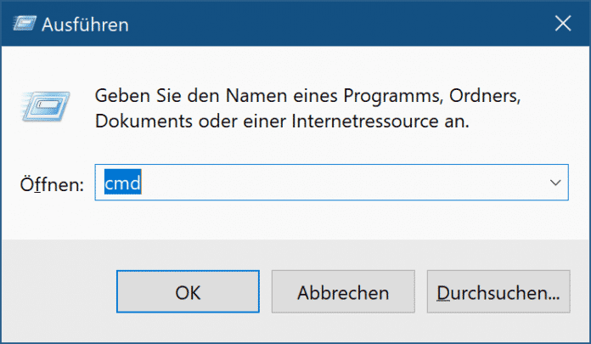Viewport: 591px width, 344px height.
Task: Click empty space in the Öffnen field after cmd
Action: (x=340, y=183)
